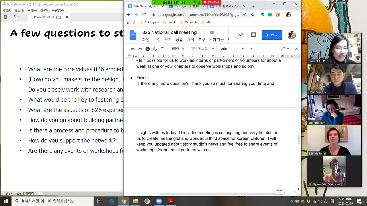Click the redo arrow in Docs toolbar
The width and height of the screenshot is (367, 206).
click(x=140, y=49)
